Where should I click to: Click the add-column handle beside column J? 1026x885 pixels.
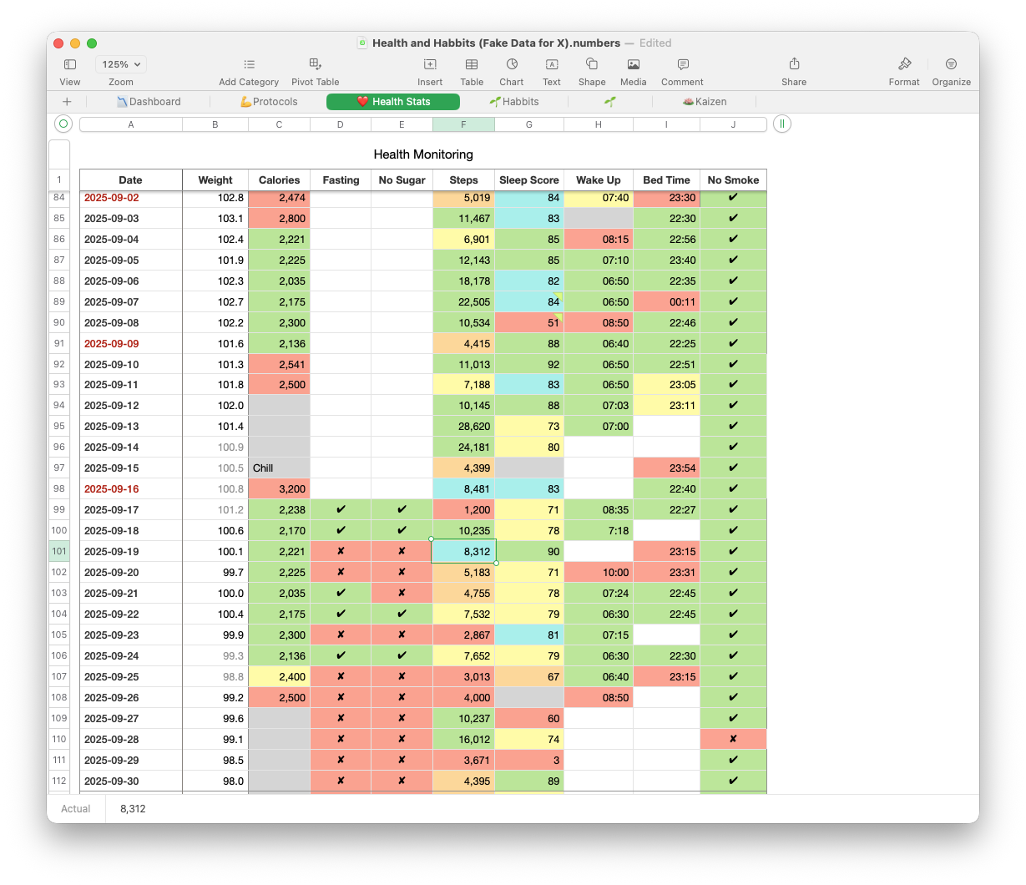click(781, 124)
